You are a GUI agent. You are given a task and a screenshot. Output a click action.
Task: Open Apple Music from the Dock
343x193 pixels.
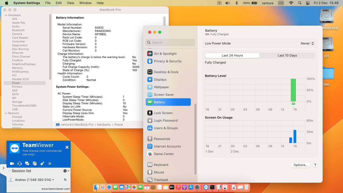coord(178,187)
